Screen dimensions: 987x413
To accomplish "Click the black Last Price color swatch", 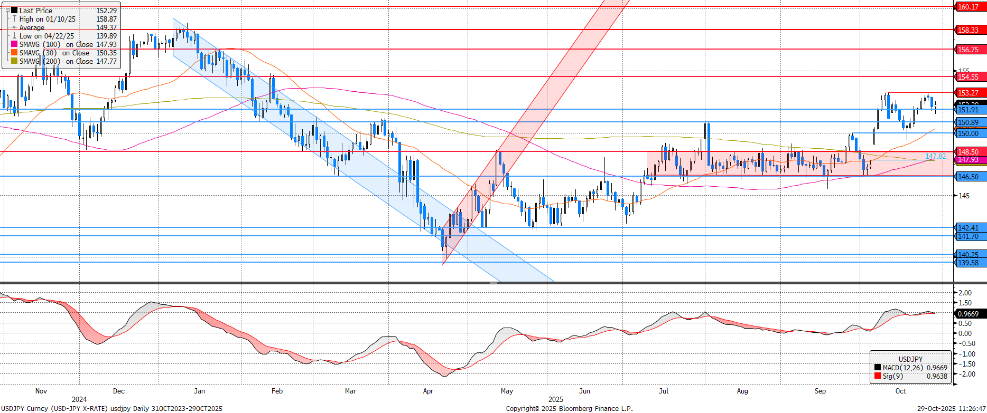I will click(x=14, y=10).
